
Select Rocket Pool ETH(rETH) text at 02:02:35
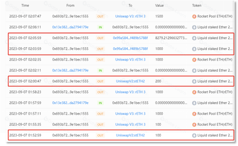215,60
